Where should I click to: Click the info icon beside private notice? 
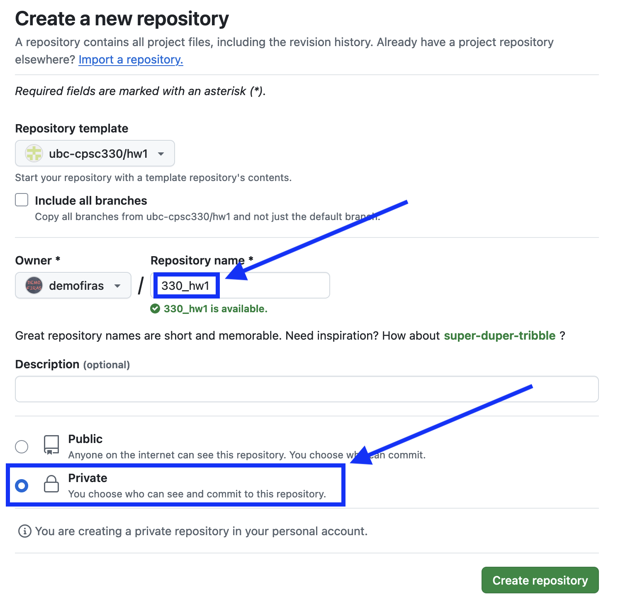[25, 531]
